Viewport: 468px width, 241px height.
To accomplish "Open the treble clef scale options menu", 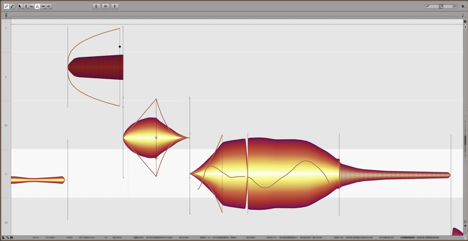I will [x=6, y=15].
